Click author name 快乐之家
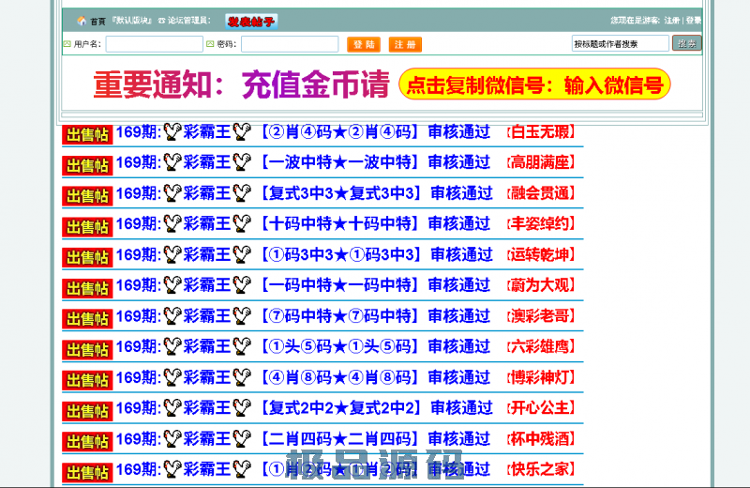The height and width of the screenshot is (488, 750). [x=541, y=469]
